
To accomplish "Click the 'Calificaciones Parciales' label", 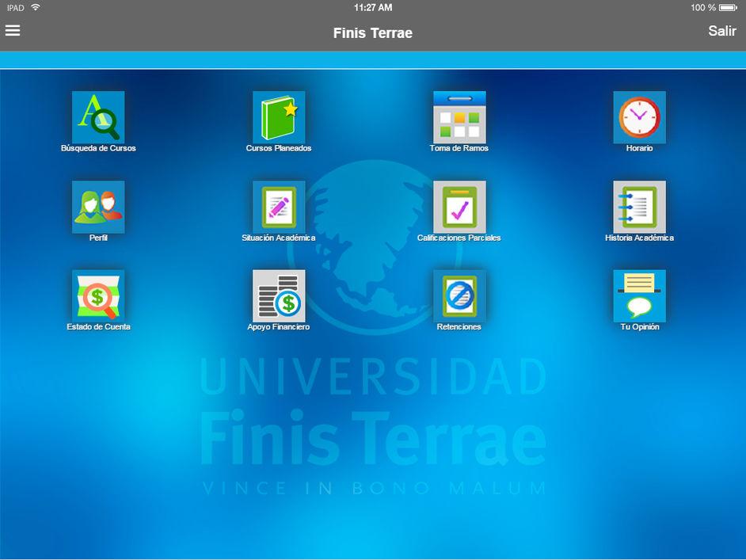I will tap(459, 238).
